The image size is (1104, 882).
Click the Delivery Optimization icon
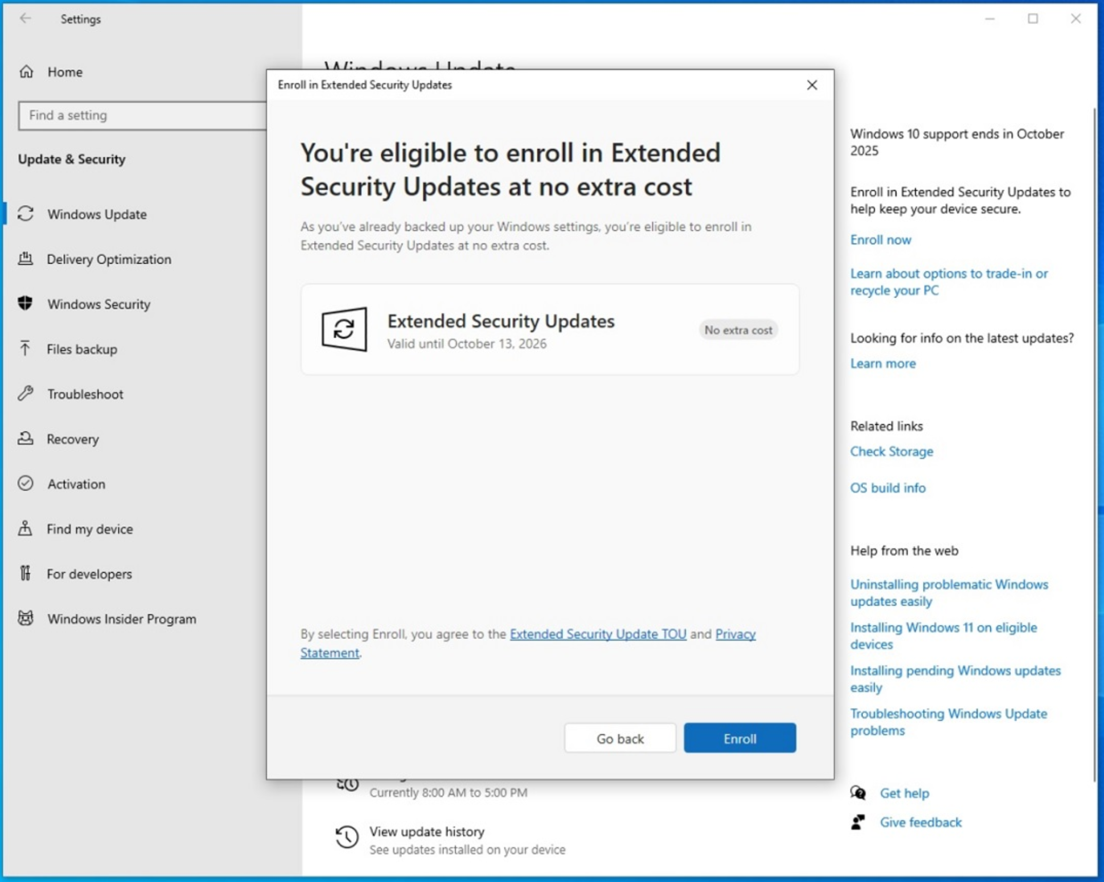point(26,259)
